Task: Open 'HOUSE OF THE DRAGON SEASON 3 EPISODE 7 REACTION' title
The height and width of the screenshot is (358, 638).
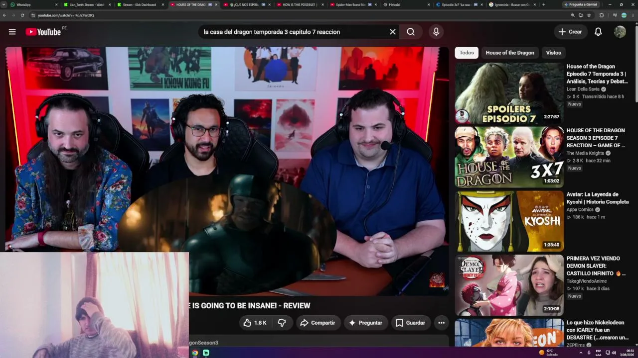Action: tap(596, 138)
